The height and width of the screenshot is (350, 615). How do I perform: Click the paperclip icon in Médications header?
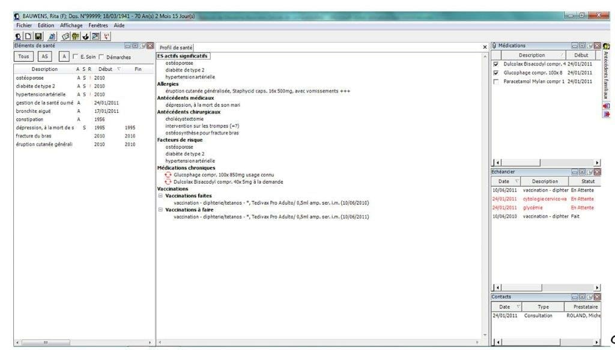click(x=494, y=46)
